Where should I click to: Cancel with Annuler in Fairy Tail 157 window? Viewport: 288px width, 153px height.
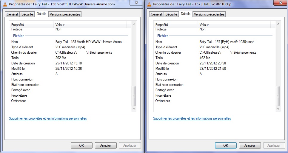[x=250, y=146]
